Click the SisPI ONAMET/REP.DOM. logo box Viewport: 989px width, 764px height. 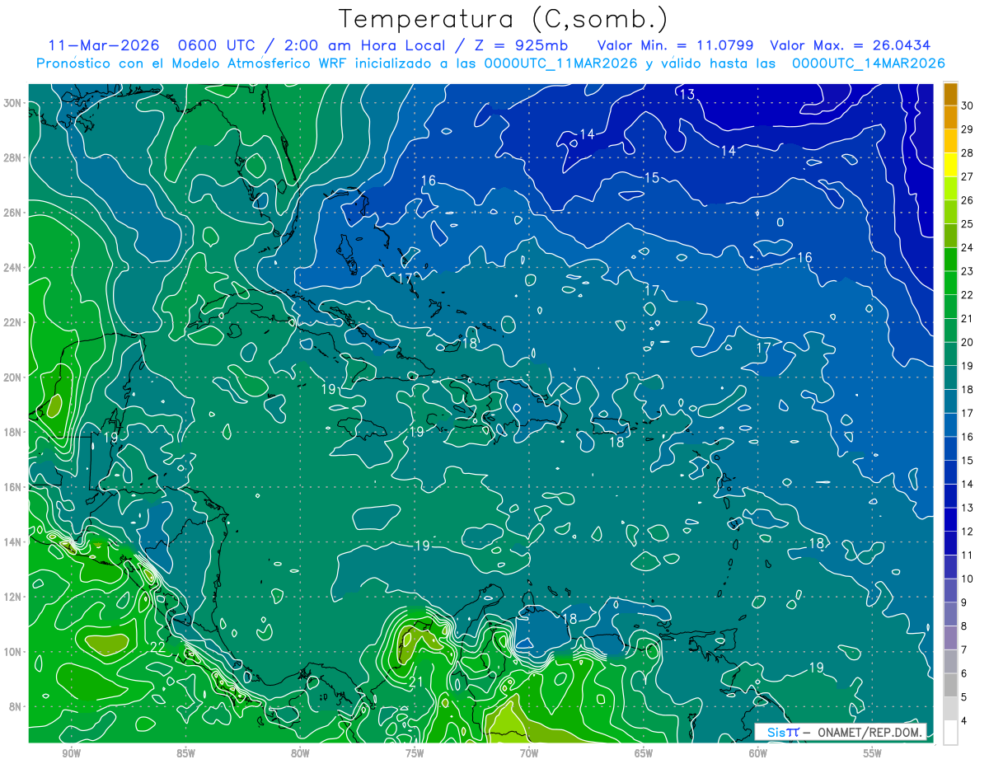[841, 732]
